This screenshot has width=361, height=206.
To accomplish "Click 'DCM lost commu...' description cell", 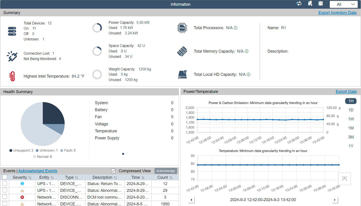I will point(104,197).
